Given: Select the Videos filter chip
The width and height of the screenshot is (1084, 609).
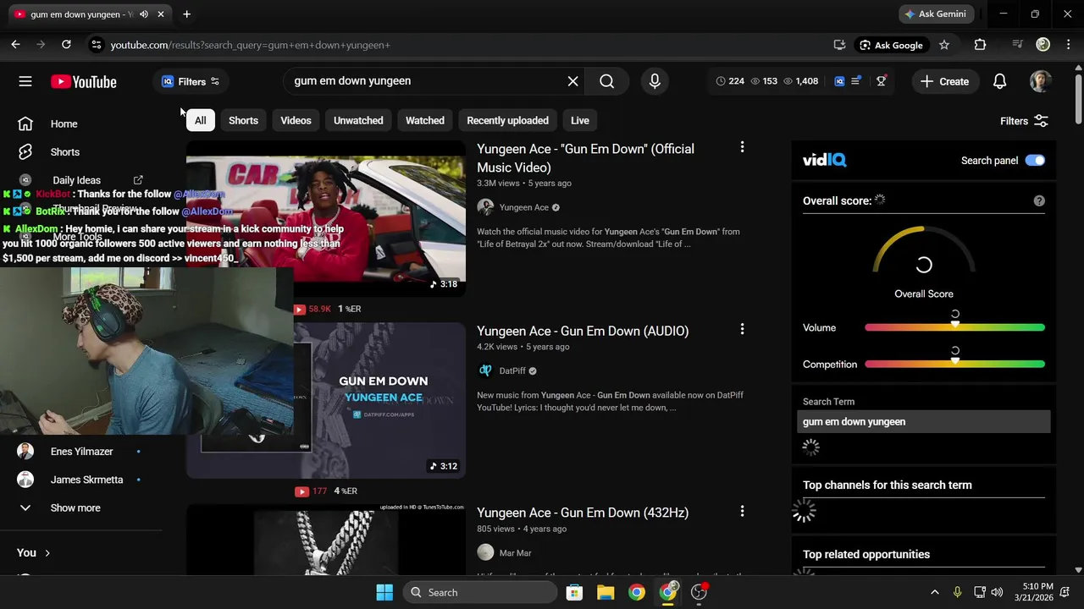Looking at the screenshot, I should coord(296,120).
